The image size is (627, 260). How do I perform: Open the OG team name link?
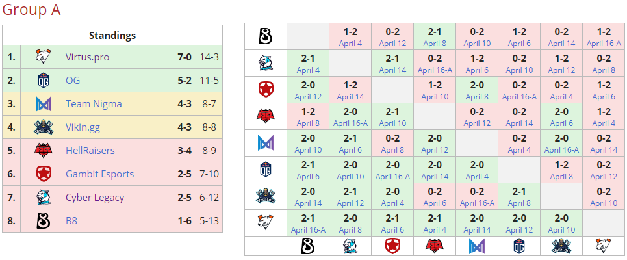[x=73, y=81]
